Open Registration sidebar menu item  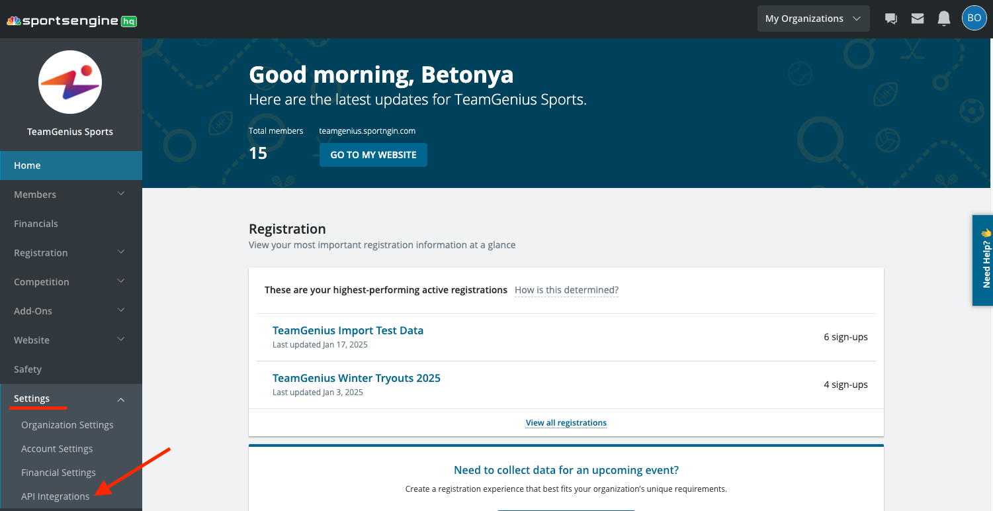[71, 253]
